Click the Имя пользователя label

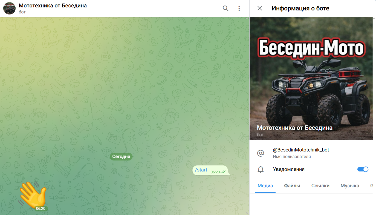tap(292, 157)
